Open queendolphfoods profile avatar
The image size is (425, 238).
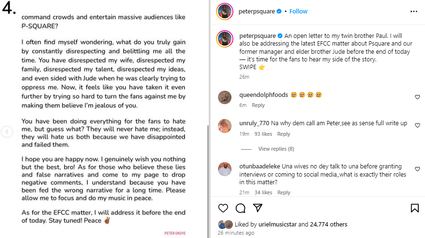[225, 97]
